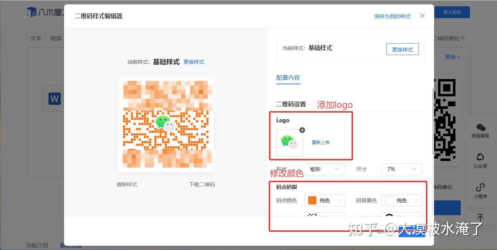Image resolution: width=497 pixels, height=250 pixels.
Task: Click 更换样式 link beside preview title
Action: pyautogui.click(x=194, y=62)
